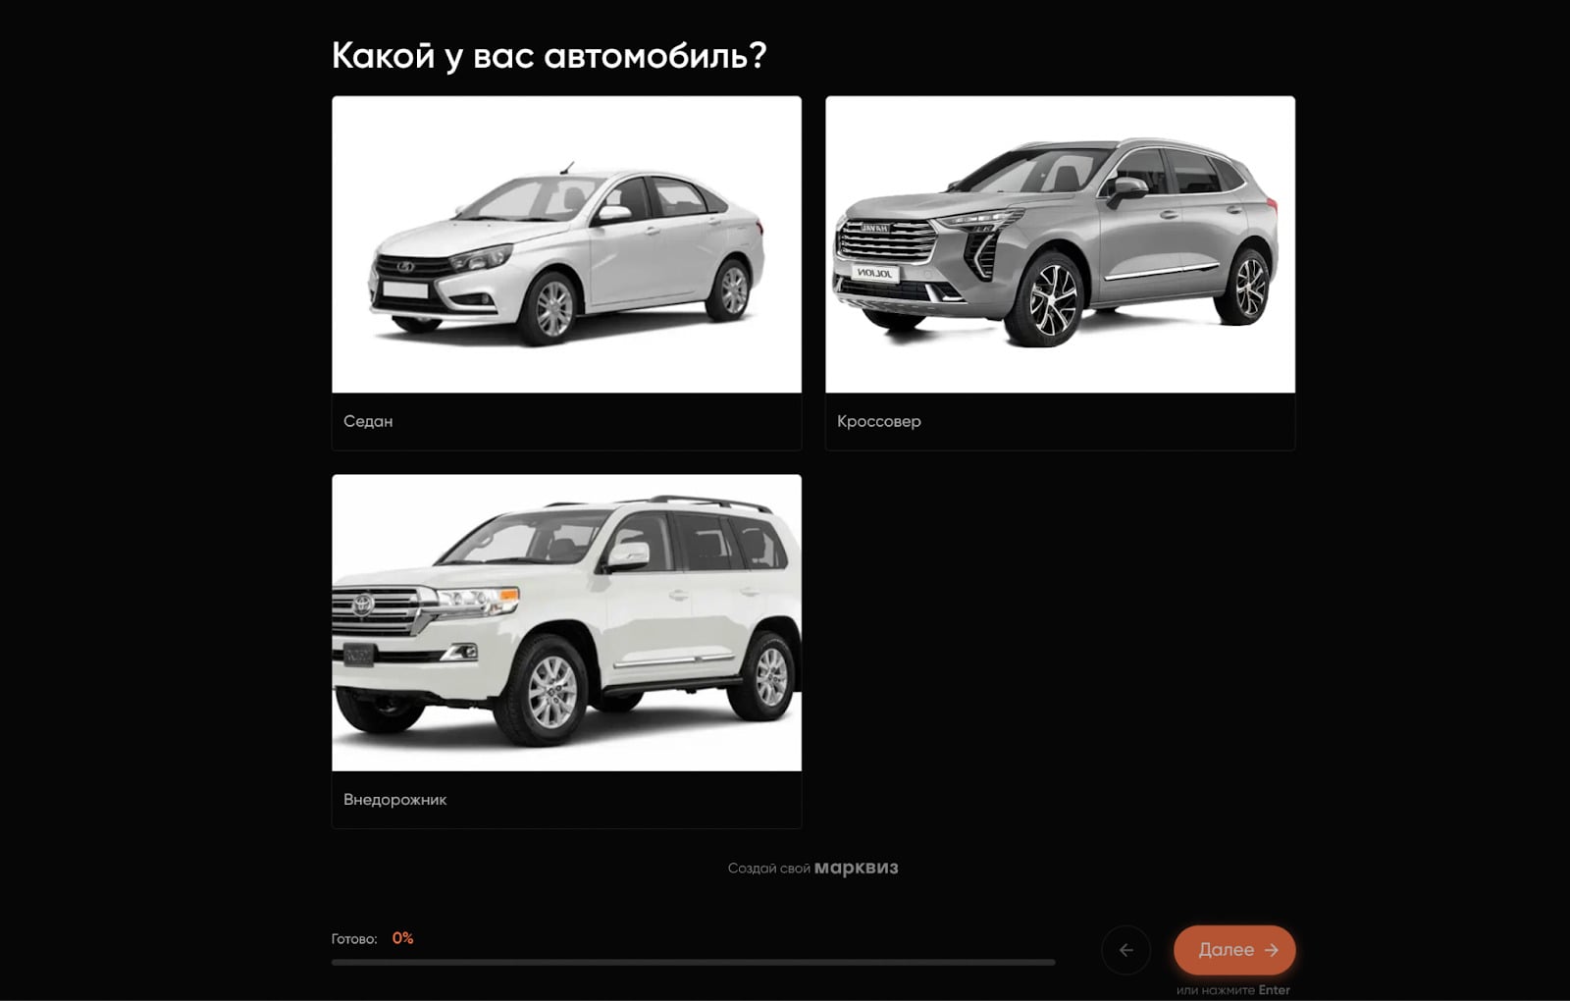Choose the gray Haval crossover photo
This screenshot has height=1001, width=1570.
[1060, 244]
